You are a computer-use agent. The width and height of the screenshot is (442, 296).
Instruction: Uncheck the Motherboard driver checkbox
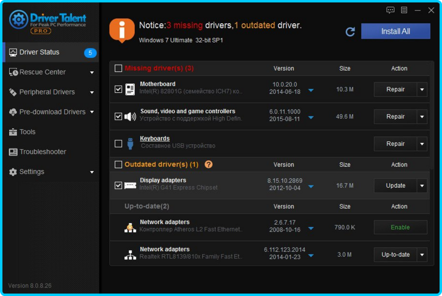coord(118,89)
